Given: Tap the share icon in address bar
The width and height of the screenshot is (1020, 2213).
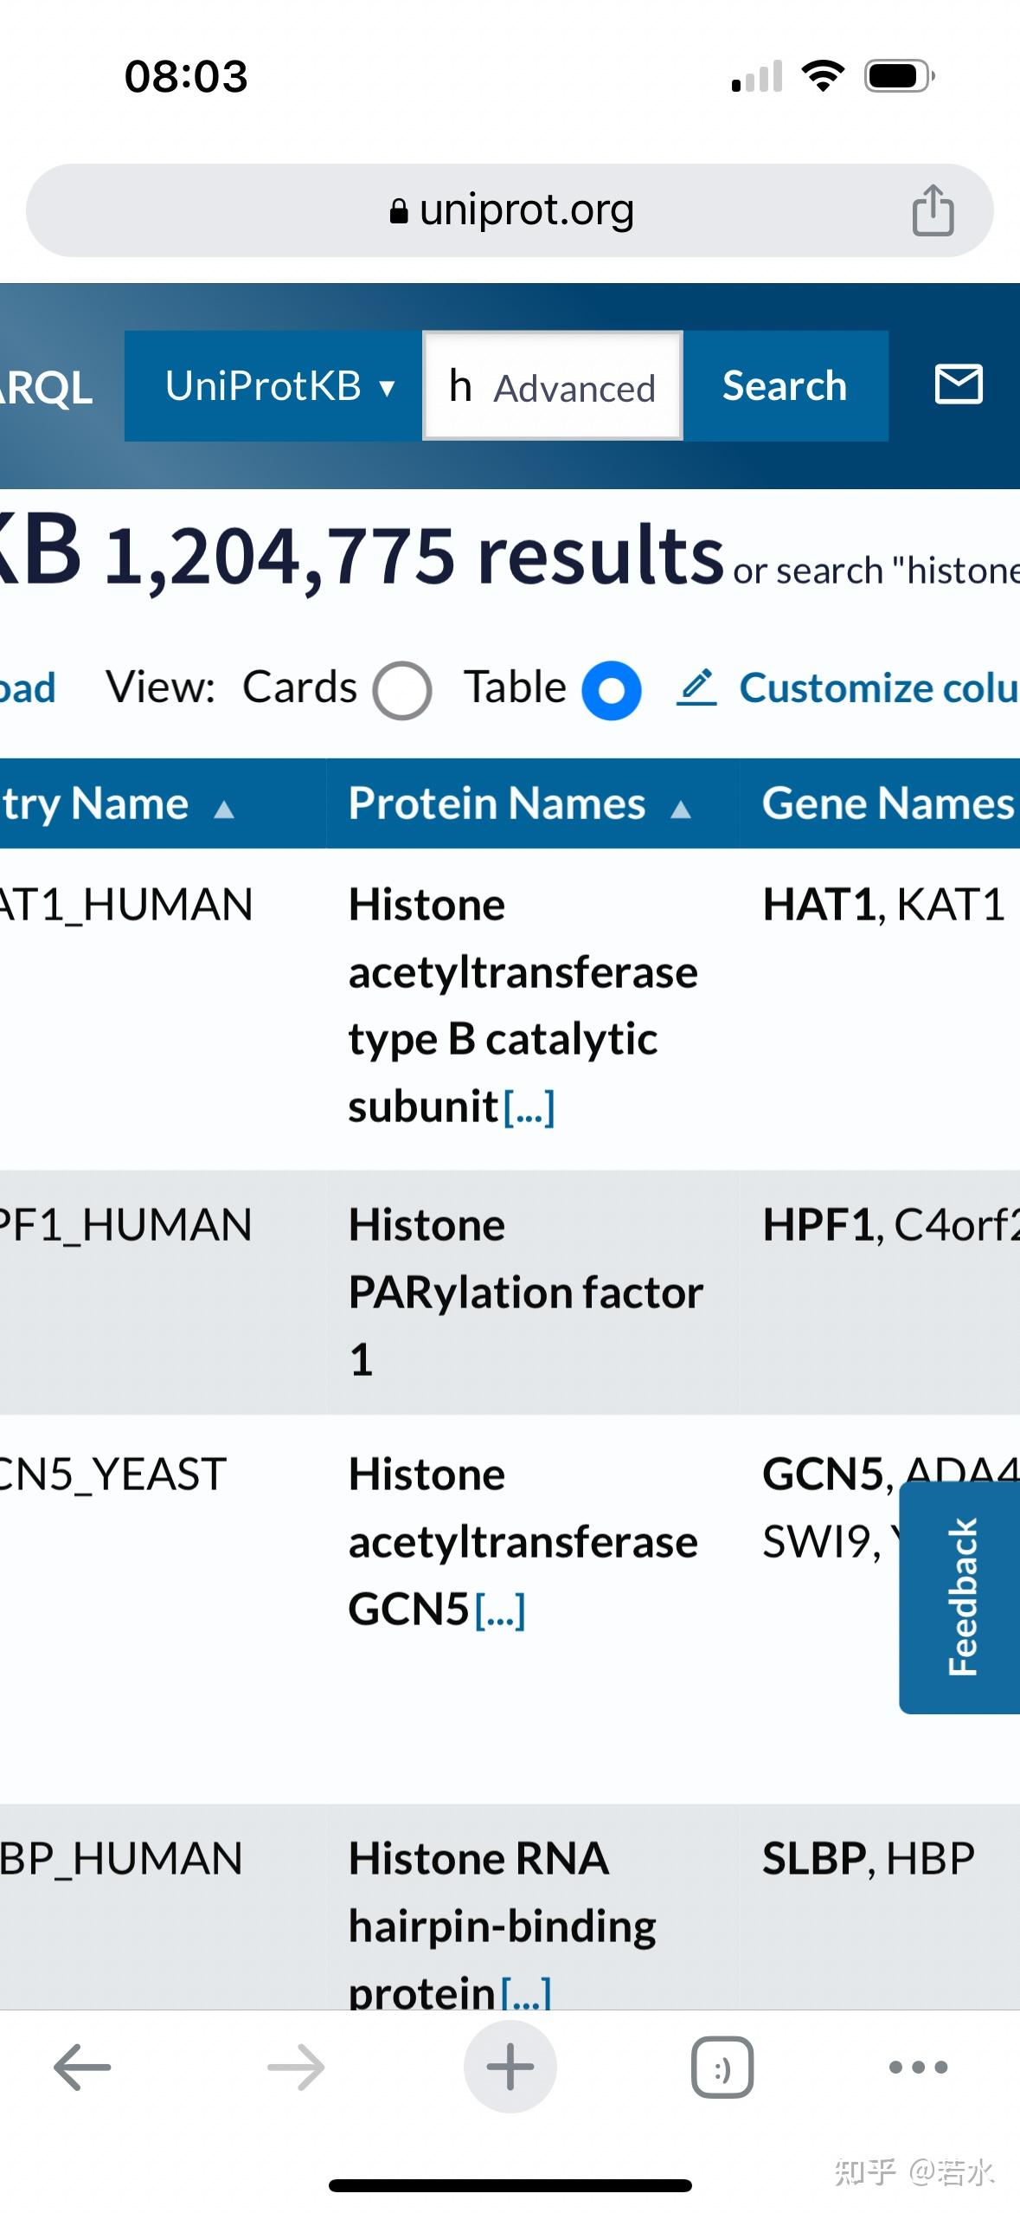Looking at the screenshot, I should [x=933, y=210].
